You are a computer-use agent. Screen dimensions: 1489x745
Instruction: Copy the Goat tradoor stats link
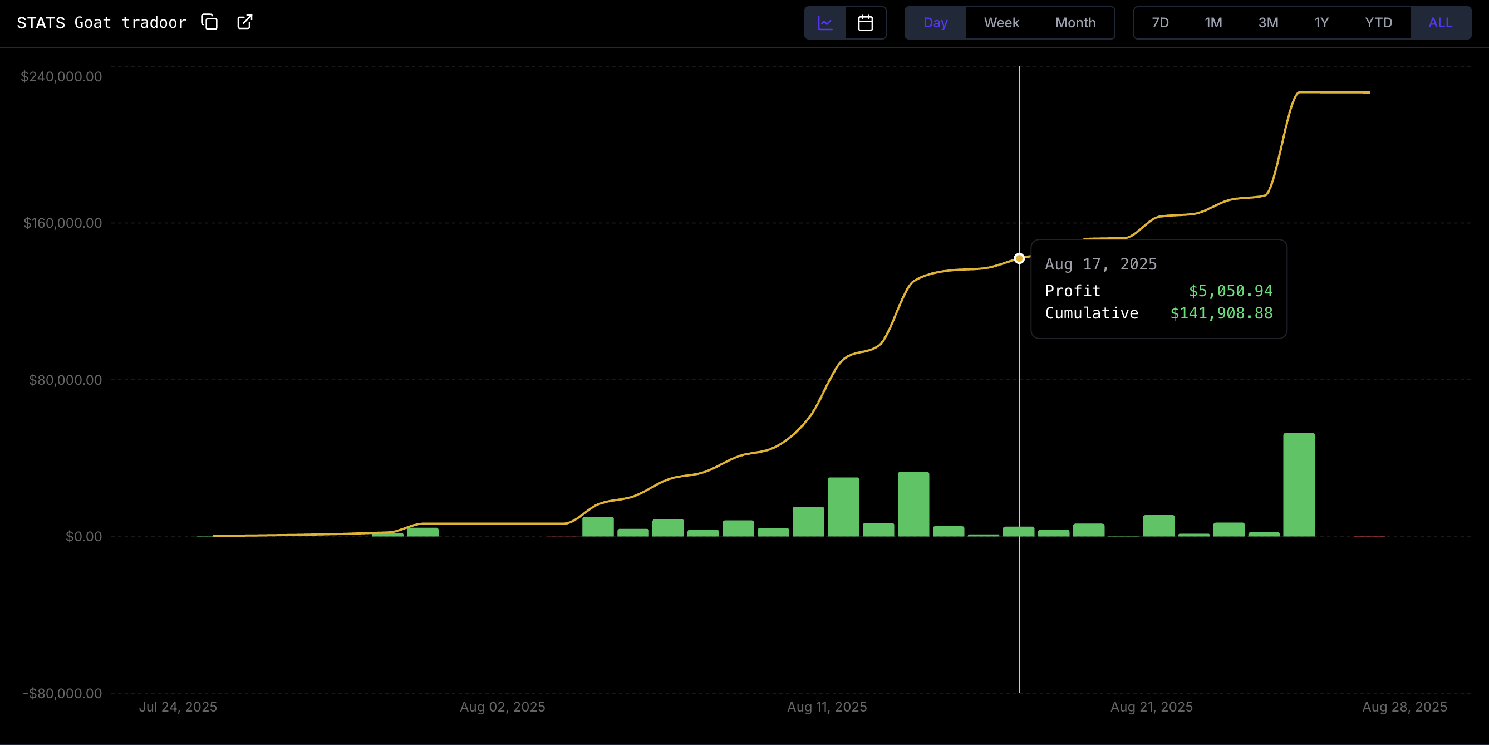tap(209, 22)
